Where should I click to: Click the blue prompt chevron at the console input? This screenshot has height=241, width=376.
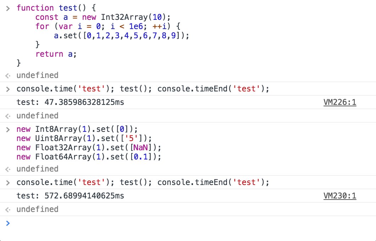click(8, 223)
